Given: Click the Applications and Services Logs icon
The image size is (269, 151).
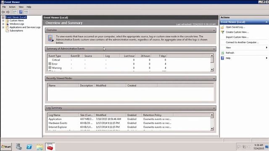Looking at the screenshot, I should 7,27.
